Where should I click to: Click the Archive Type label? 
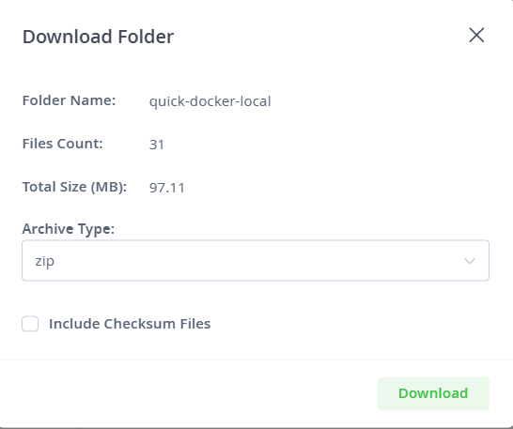(x=69, y=228)
